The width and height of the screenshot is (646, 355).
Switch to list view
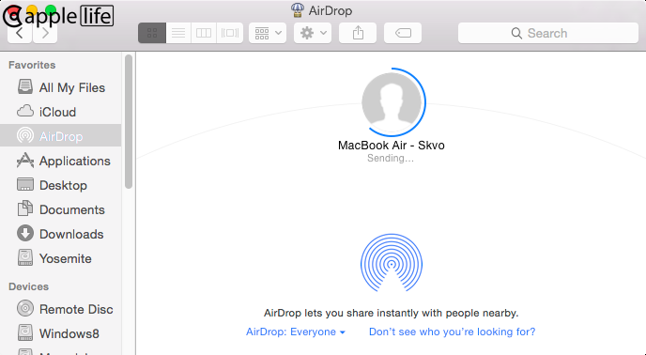tap(178, 33)
